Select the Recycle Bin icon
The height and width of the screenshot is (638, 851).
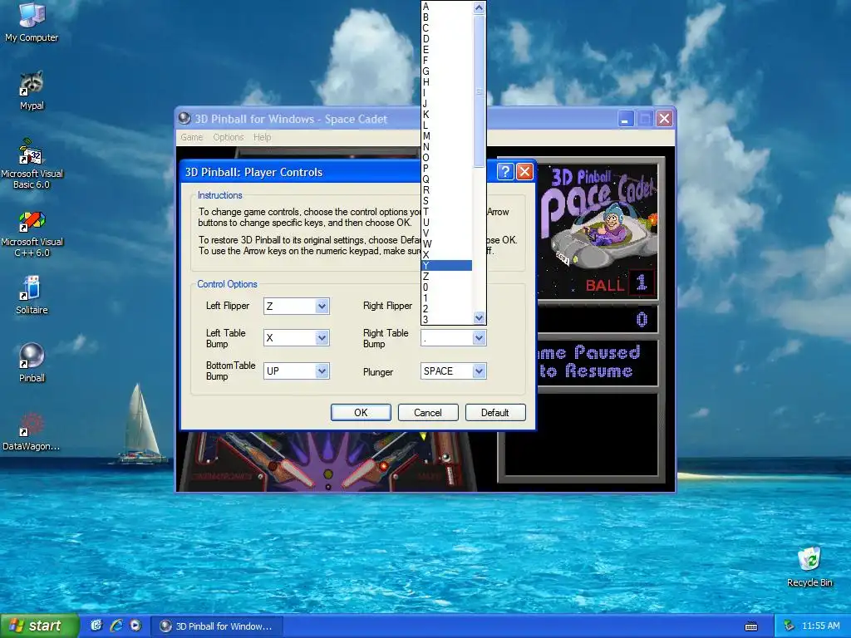809,567
